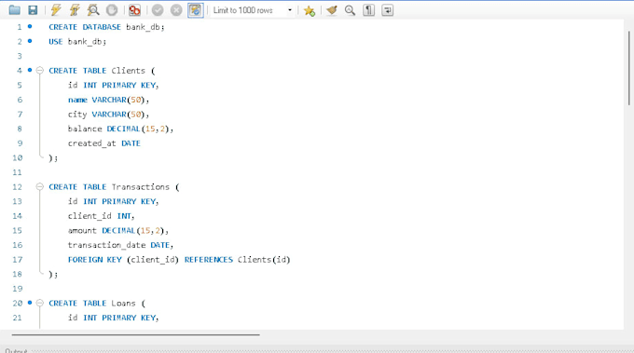The height and width of the screenshot is (353, 634).
Task: Execute the statement under the cursor (lightning with cursor)
Action: tap(75, 10)
